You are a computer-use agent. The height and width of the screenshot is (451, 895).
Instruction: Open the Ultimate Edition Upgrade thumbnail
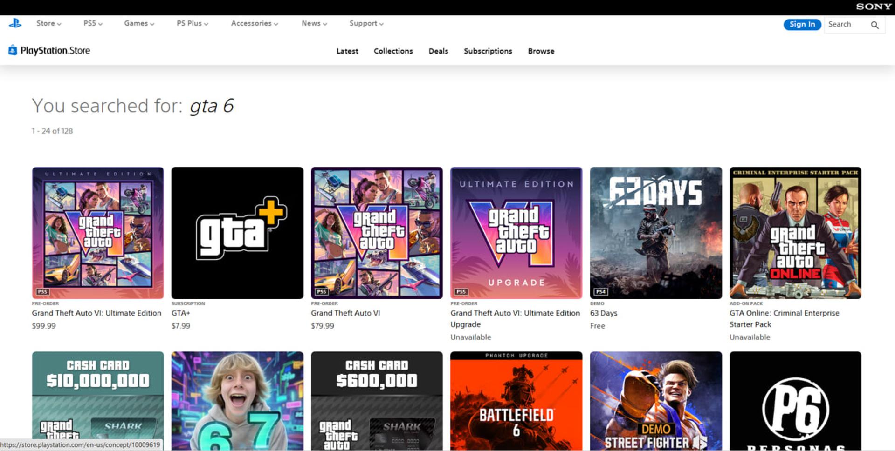pos(516,233)
